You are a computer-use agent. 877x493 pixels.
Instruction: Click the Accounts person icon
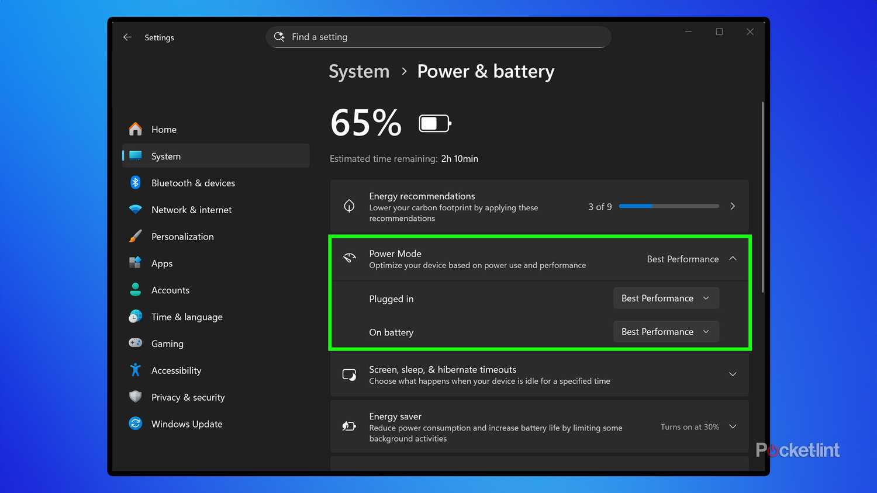point(135,290)
